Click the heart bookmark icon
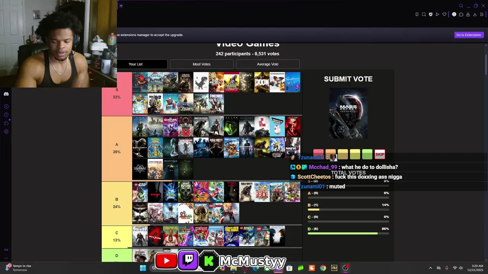The height and width of the screenshot is (274, 488). [x=444, y=14]
